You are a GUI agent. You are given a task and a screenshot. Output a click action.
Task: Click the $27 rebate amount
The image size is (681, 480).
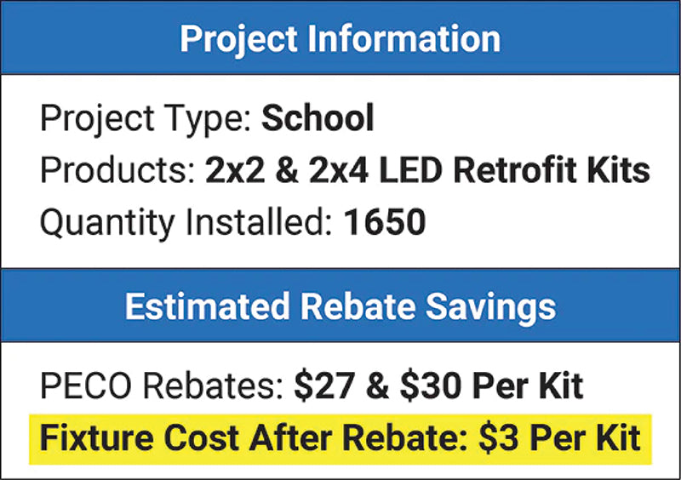coord(324,385)
